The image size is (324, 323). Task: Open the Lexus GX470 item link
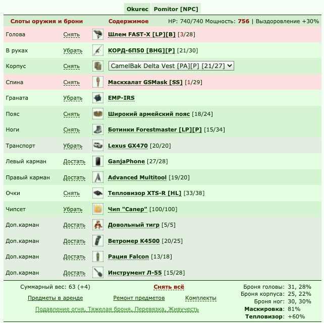[x=128, y=146]
